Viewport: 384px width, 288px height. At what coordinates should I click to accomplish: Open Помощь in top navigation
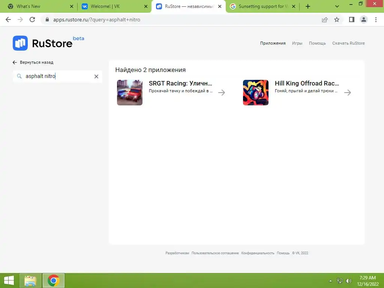click(317, 43)
